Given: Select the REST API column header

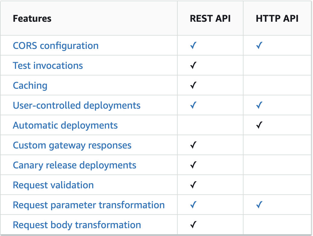Looking at the screenshot, I should click(210, 19).
